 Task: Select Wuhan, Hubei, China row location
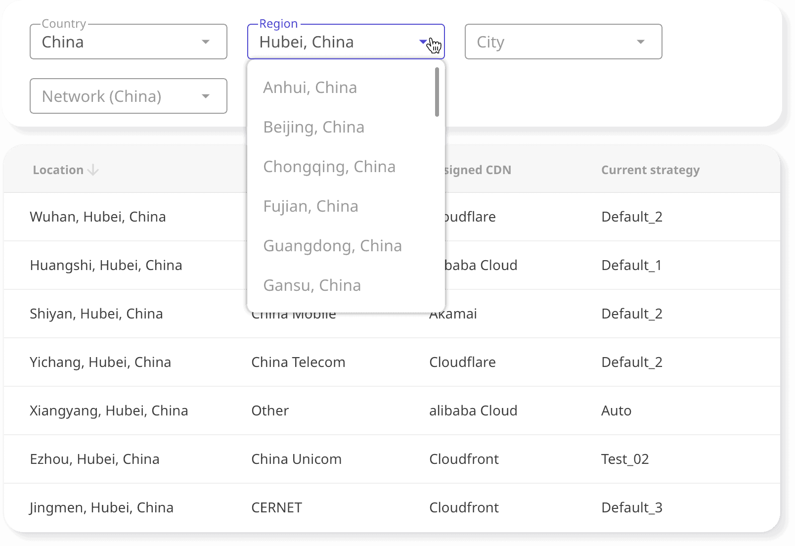98,217
